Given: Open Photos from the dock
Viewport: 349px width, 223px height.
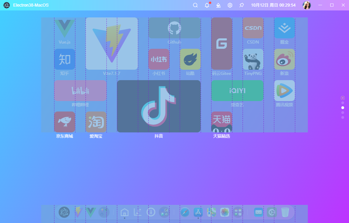Looking at the screenshot, I should pyautogui.click(x=225, y=212).
